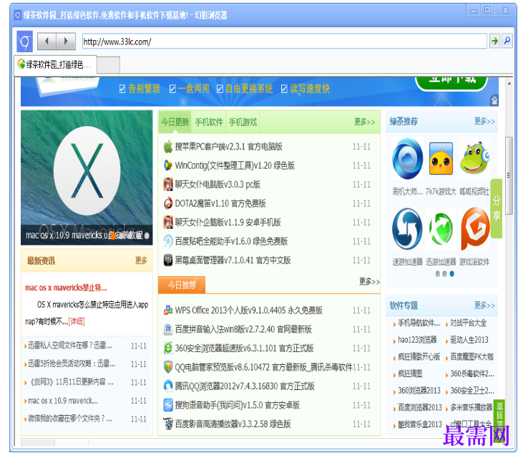This screenshot has width=523, height=458.
Task: Switch to 手机游戏 tab
Action: [243, 122]
